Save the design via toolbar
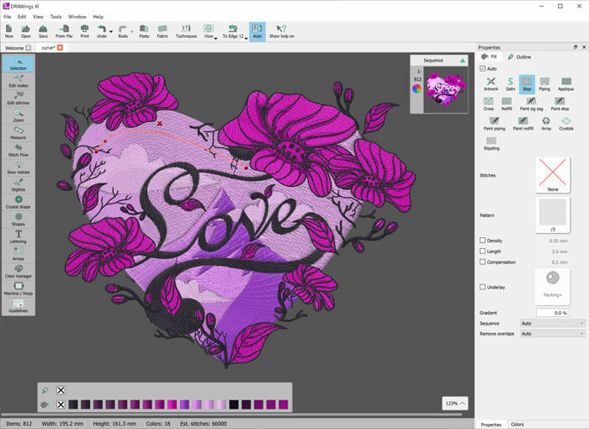589x429 pixels. pos(43,32)
